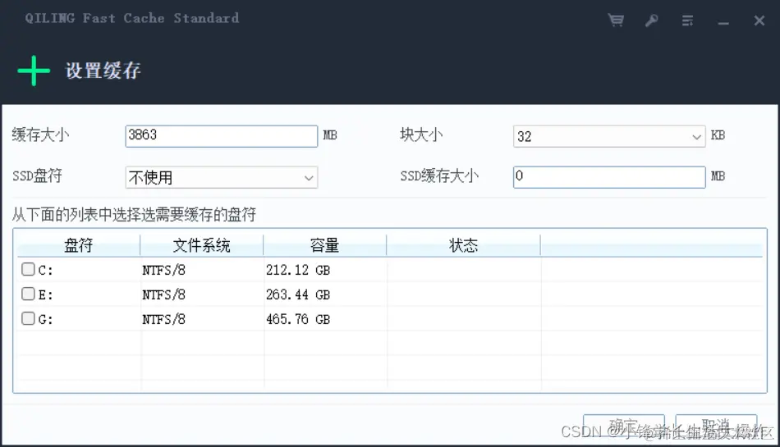Click the SSD缓存大小 input field
780x447 pixels.
click(x=609, y=177)
